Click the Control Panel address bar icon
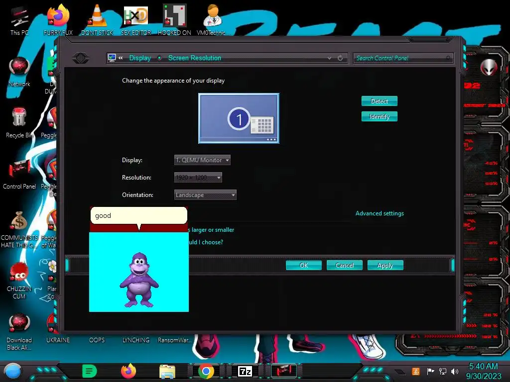The width and height of the screenshot is (510, 382). 112,58
